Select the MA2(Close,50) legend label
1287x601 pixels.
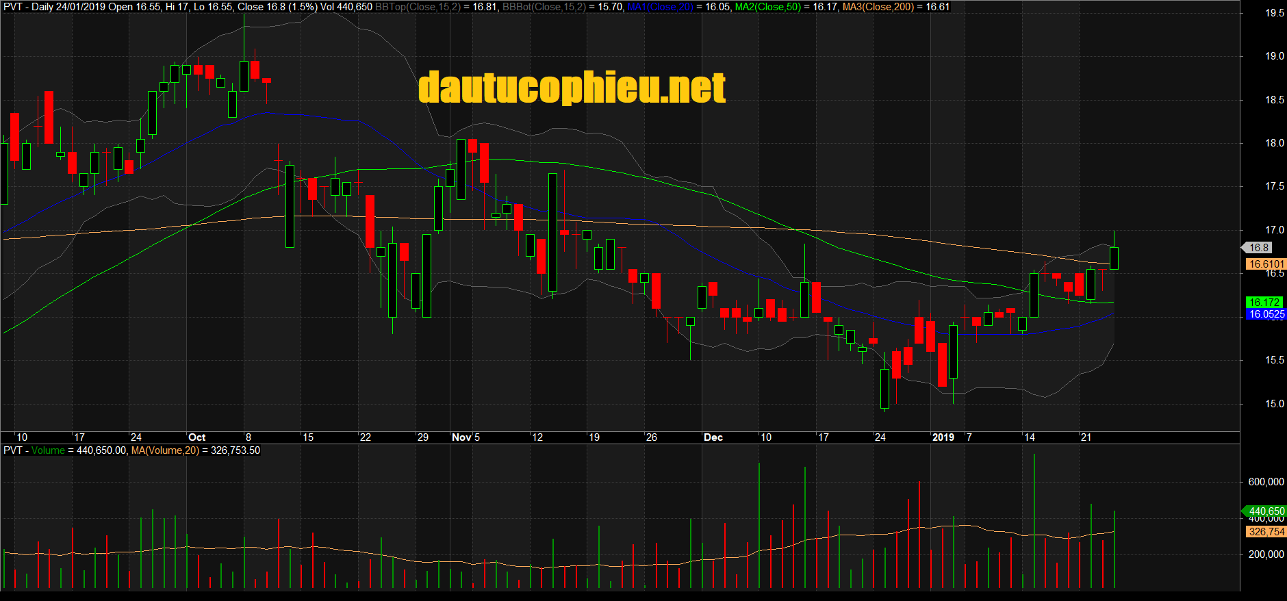pyautogui.click(x=768, y=7)
